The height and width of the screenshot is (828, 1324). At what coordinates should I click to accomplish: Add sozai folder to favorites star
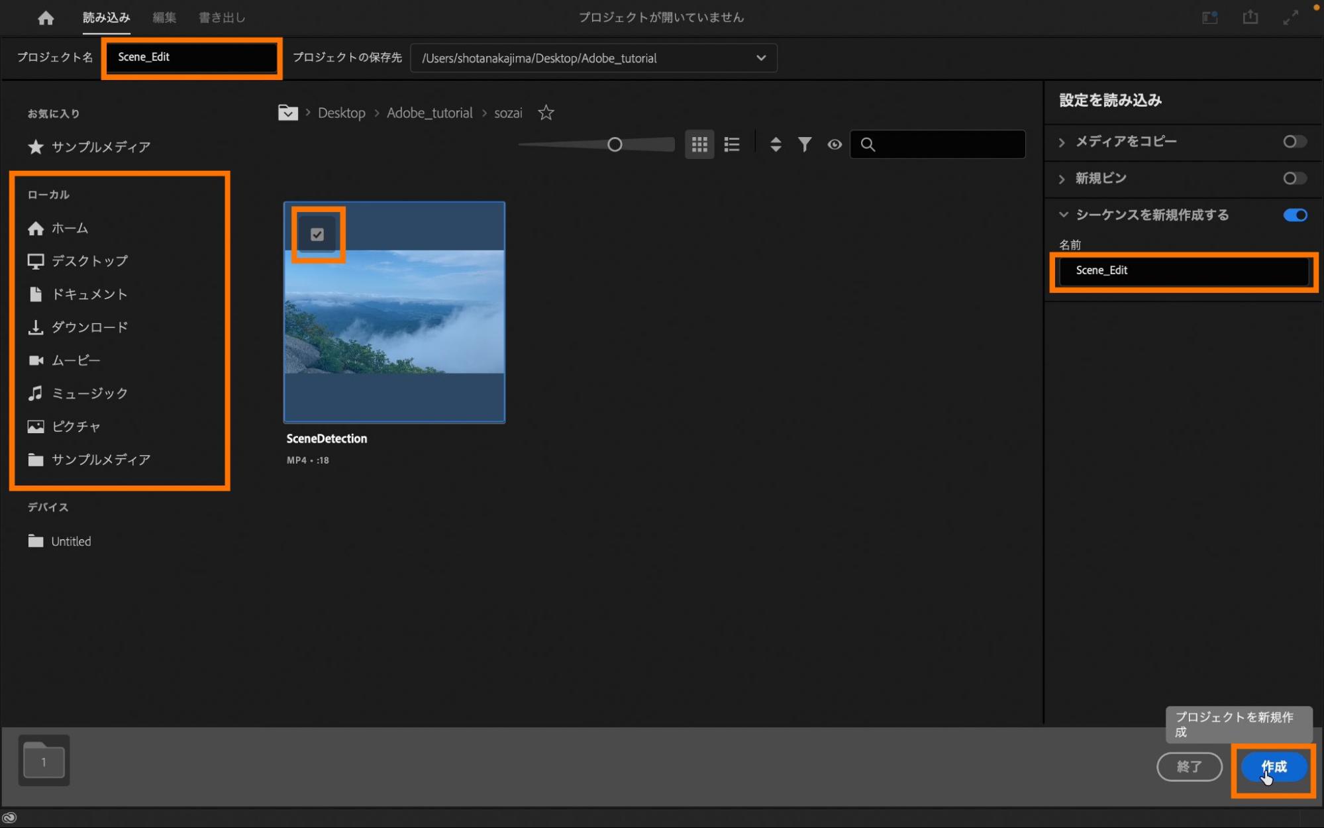click(546, 113)
